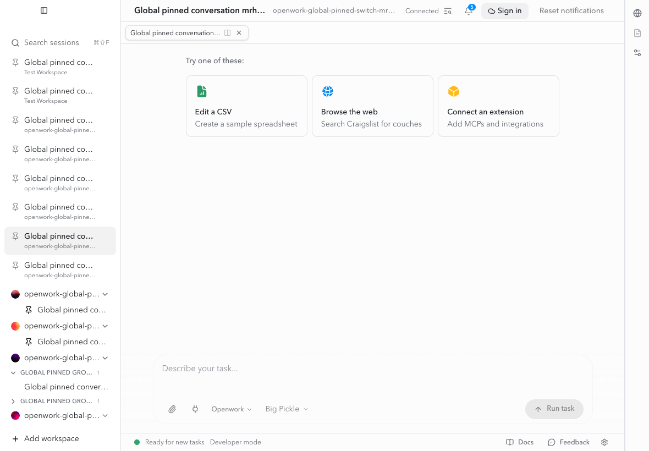Collapse the expanded GLOBAL PINNED GRO… group
The width and height of the screenshot is (649, 451).
[13, 372]
